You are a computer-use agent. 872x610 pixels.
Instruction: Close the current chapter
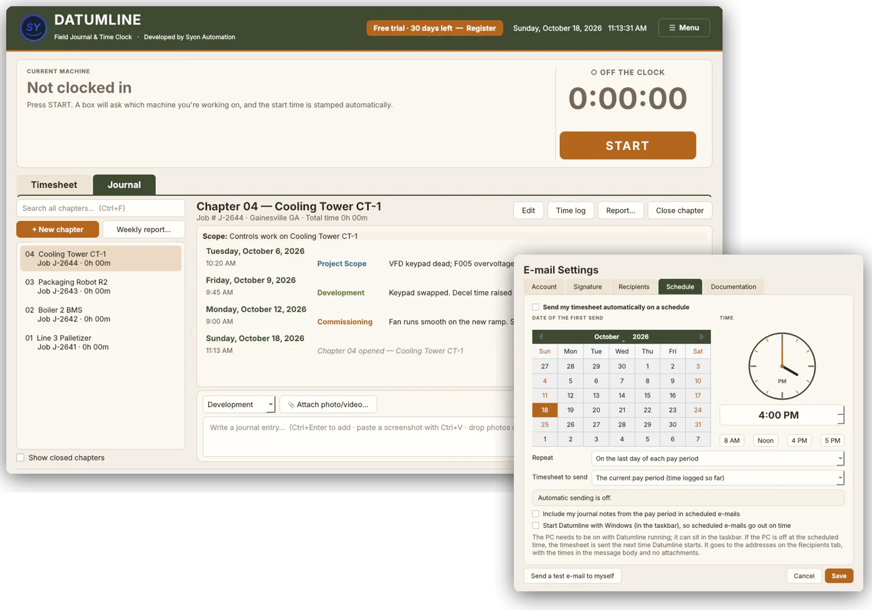[x=680, y=210]
